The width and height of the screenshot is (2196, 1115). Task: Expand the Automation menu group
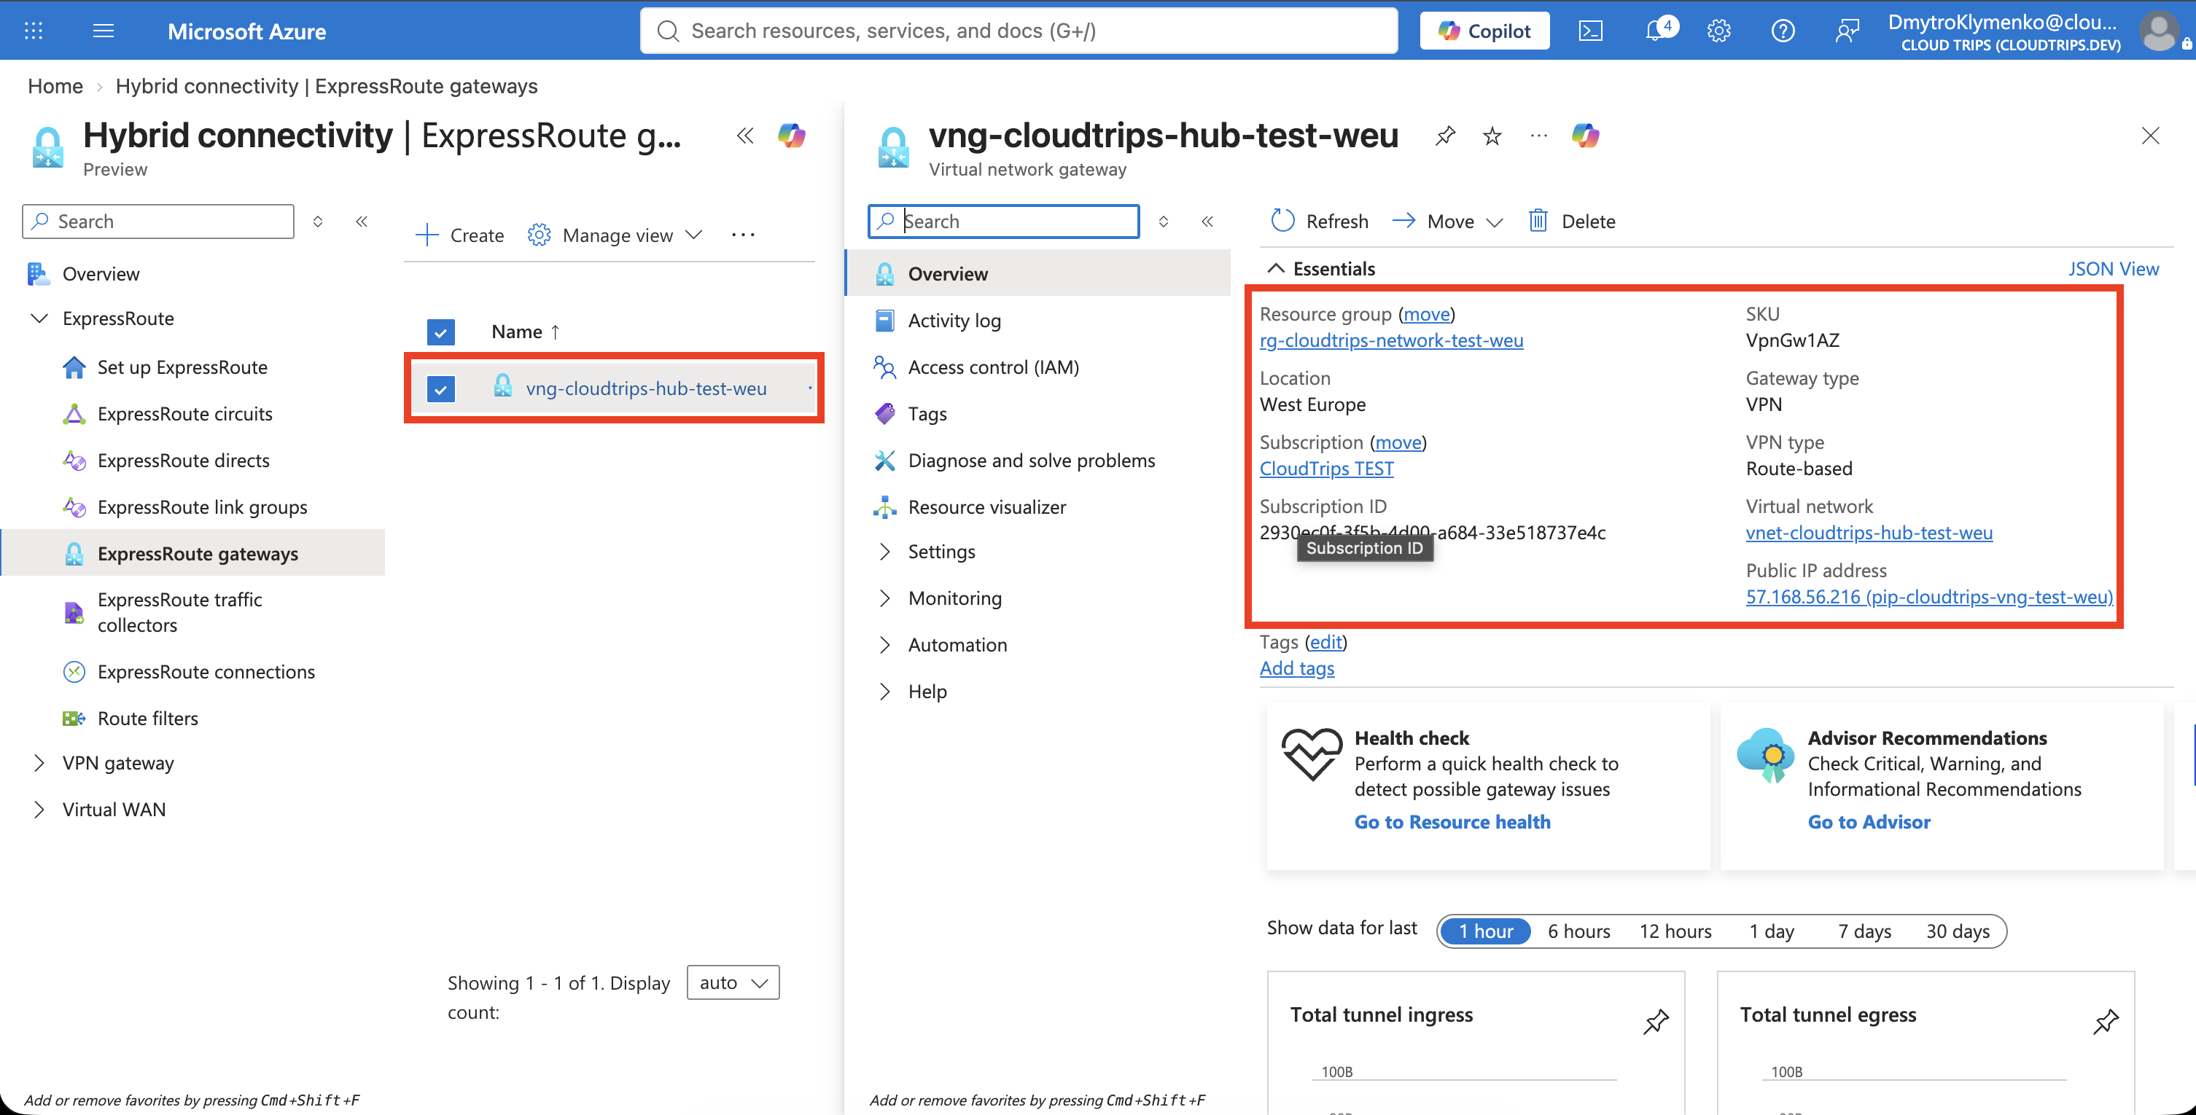pos(885,645)
